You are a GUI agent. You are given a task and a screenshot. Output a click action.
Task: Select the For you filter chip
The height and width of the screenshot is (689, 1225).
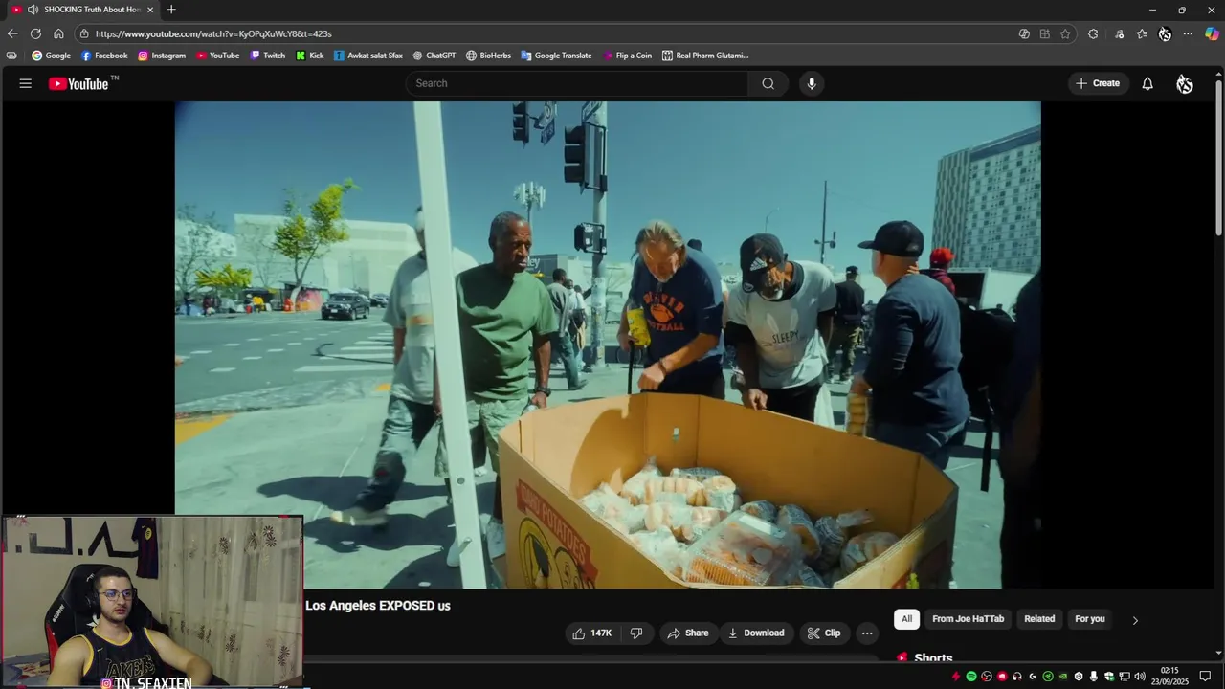pos(1090,619)
